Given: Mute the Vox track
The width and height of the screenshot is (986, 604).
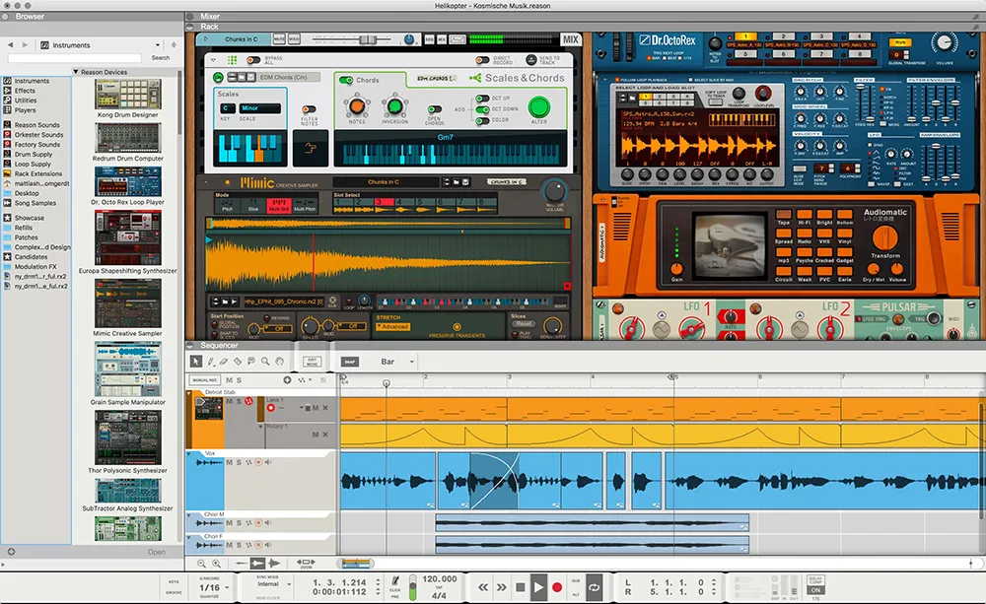Looking at the screenshot, I should point(229,461).
